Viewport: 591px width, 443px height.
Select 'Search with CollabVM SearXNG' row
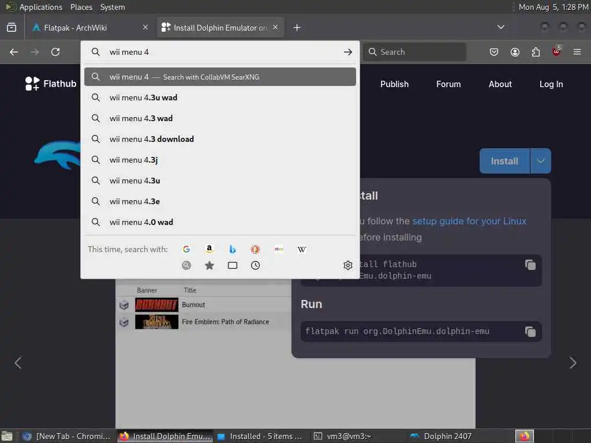click(220, 77)
